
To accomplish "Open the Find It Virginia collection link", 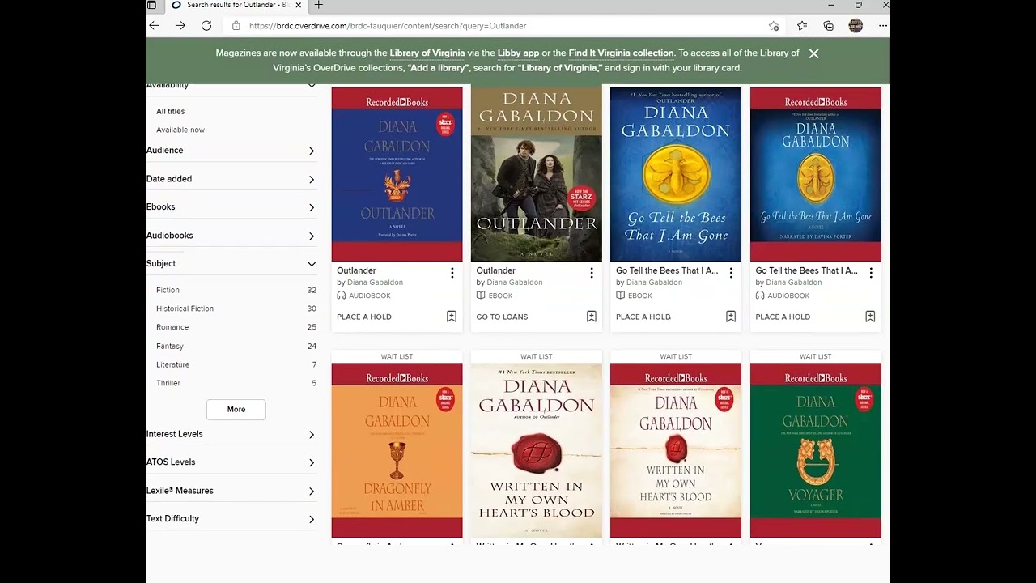I will tap(621, 53).
